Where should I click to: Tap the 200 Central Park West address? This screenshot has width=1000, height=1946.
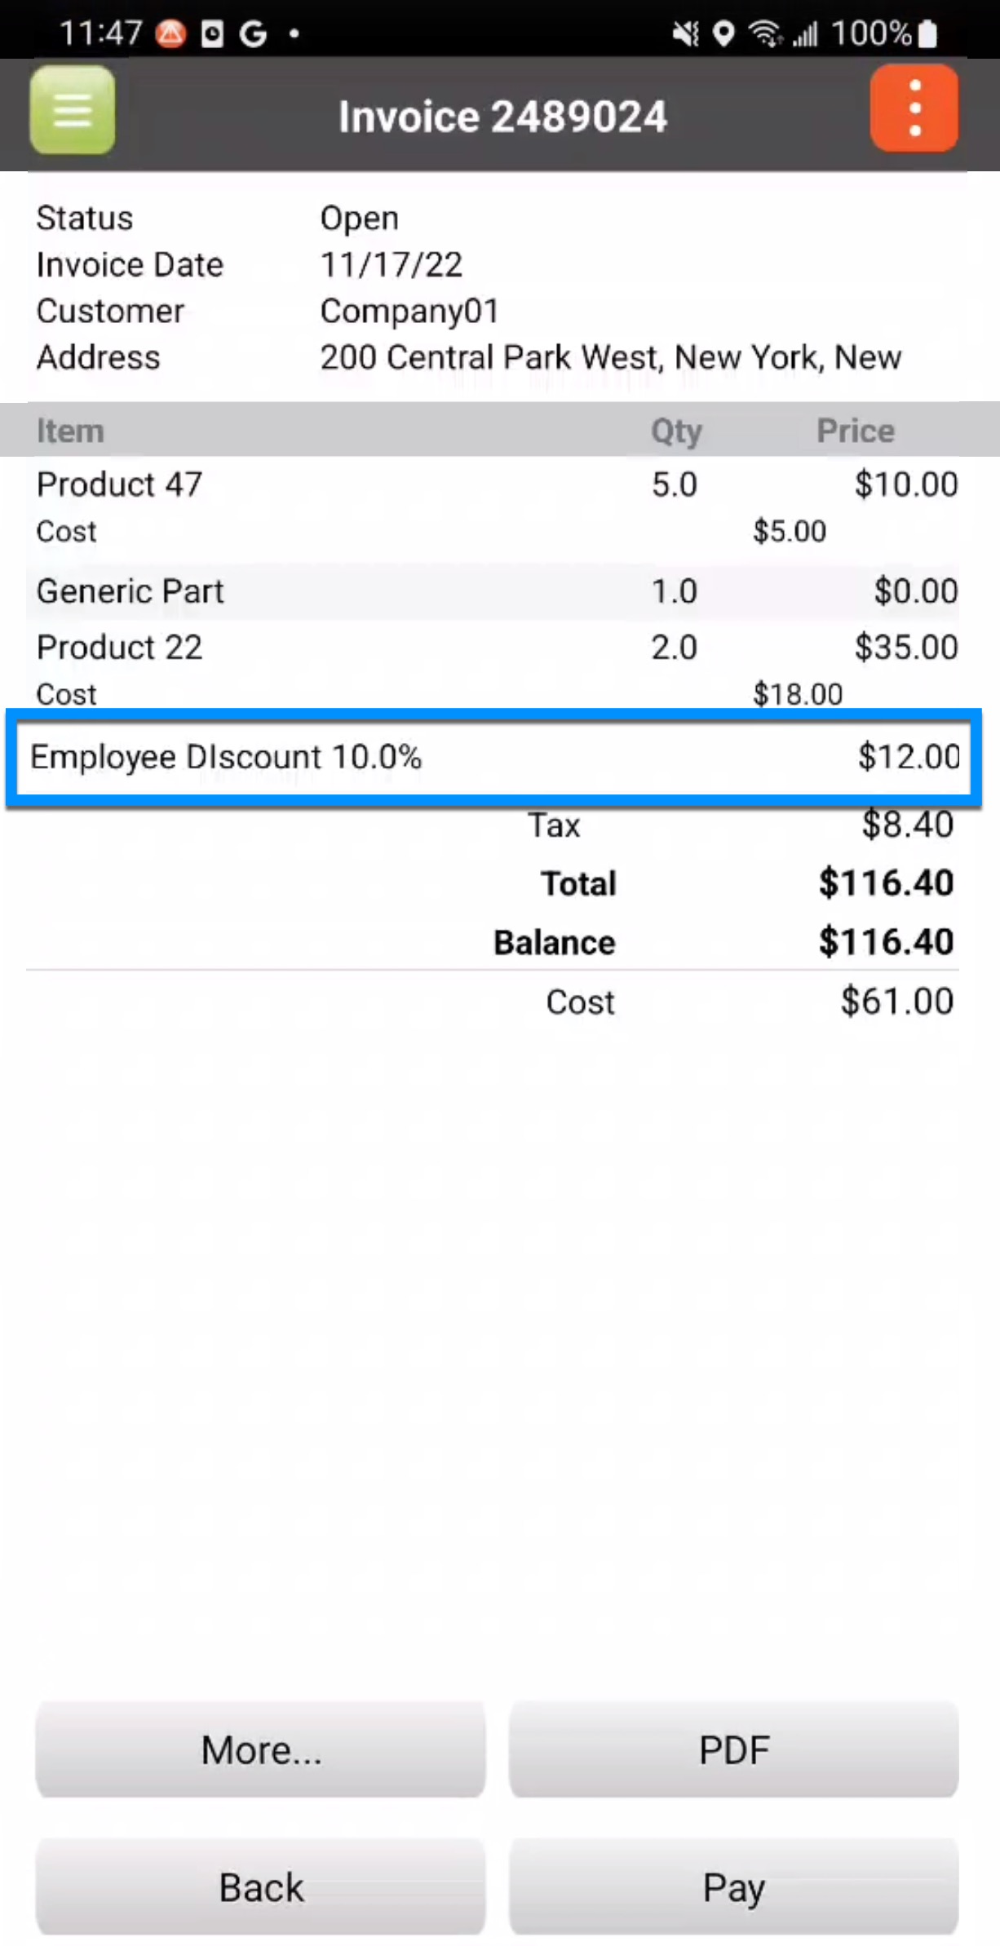pos(610,357)
